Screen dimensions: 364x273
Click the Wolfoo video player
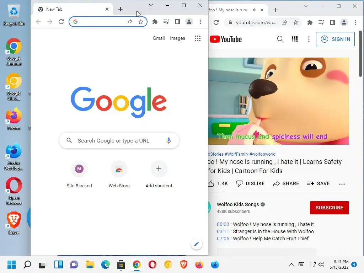coord(279,101)
